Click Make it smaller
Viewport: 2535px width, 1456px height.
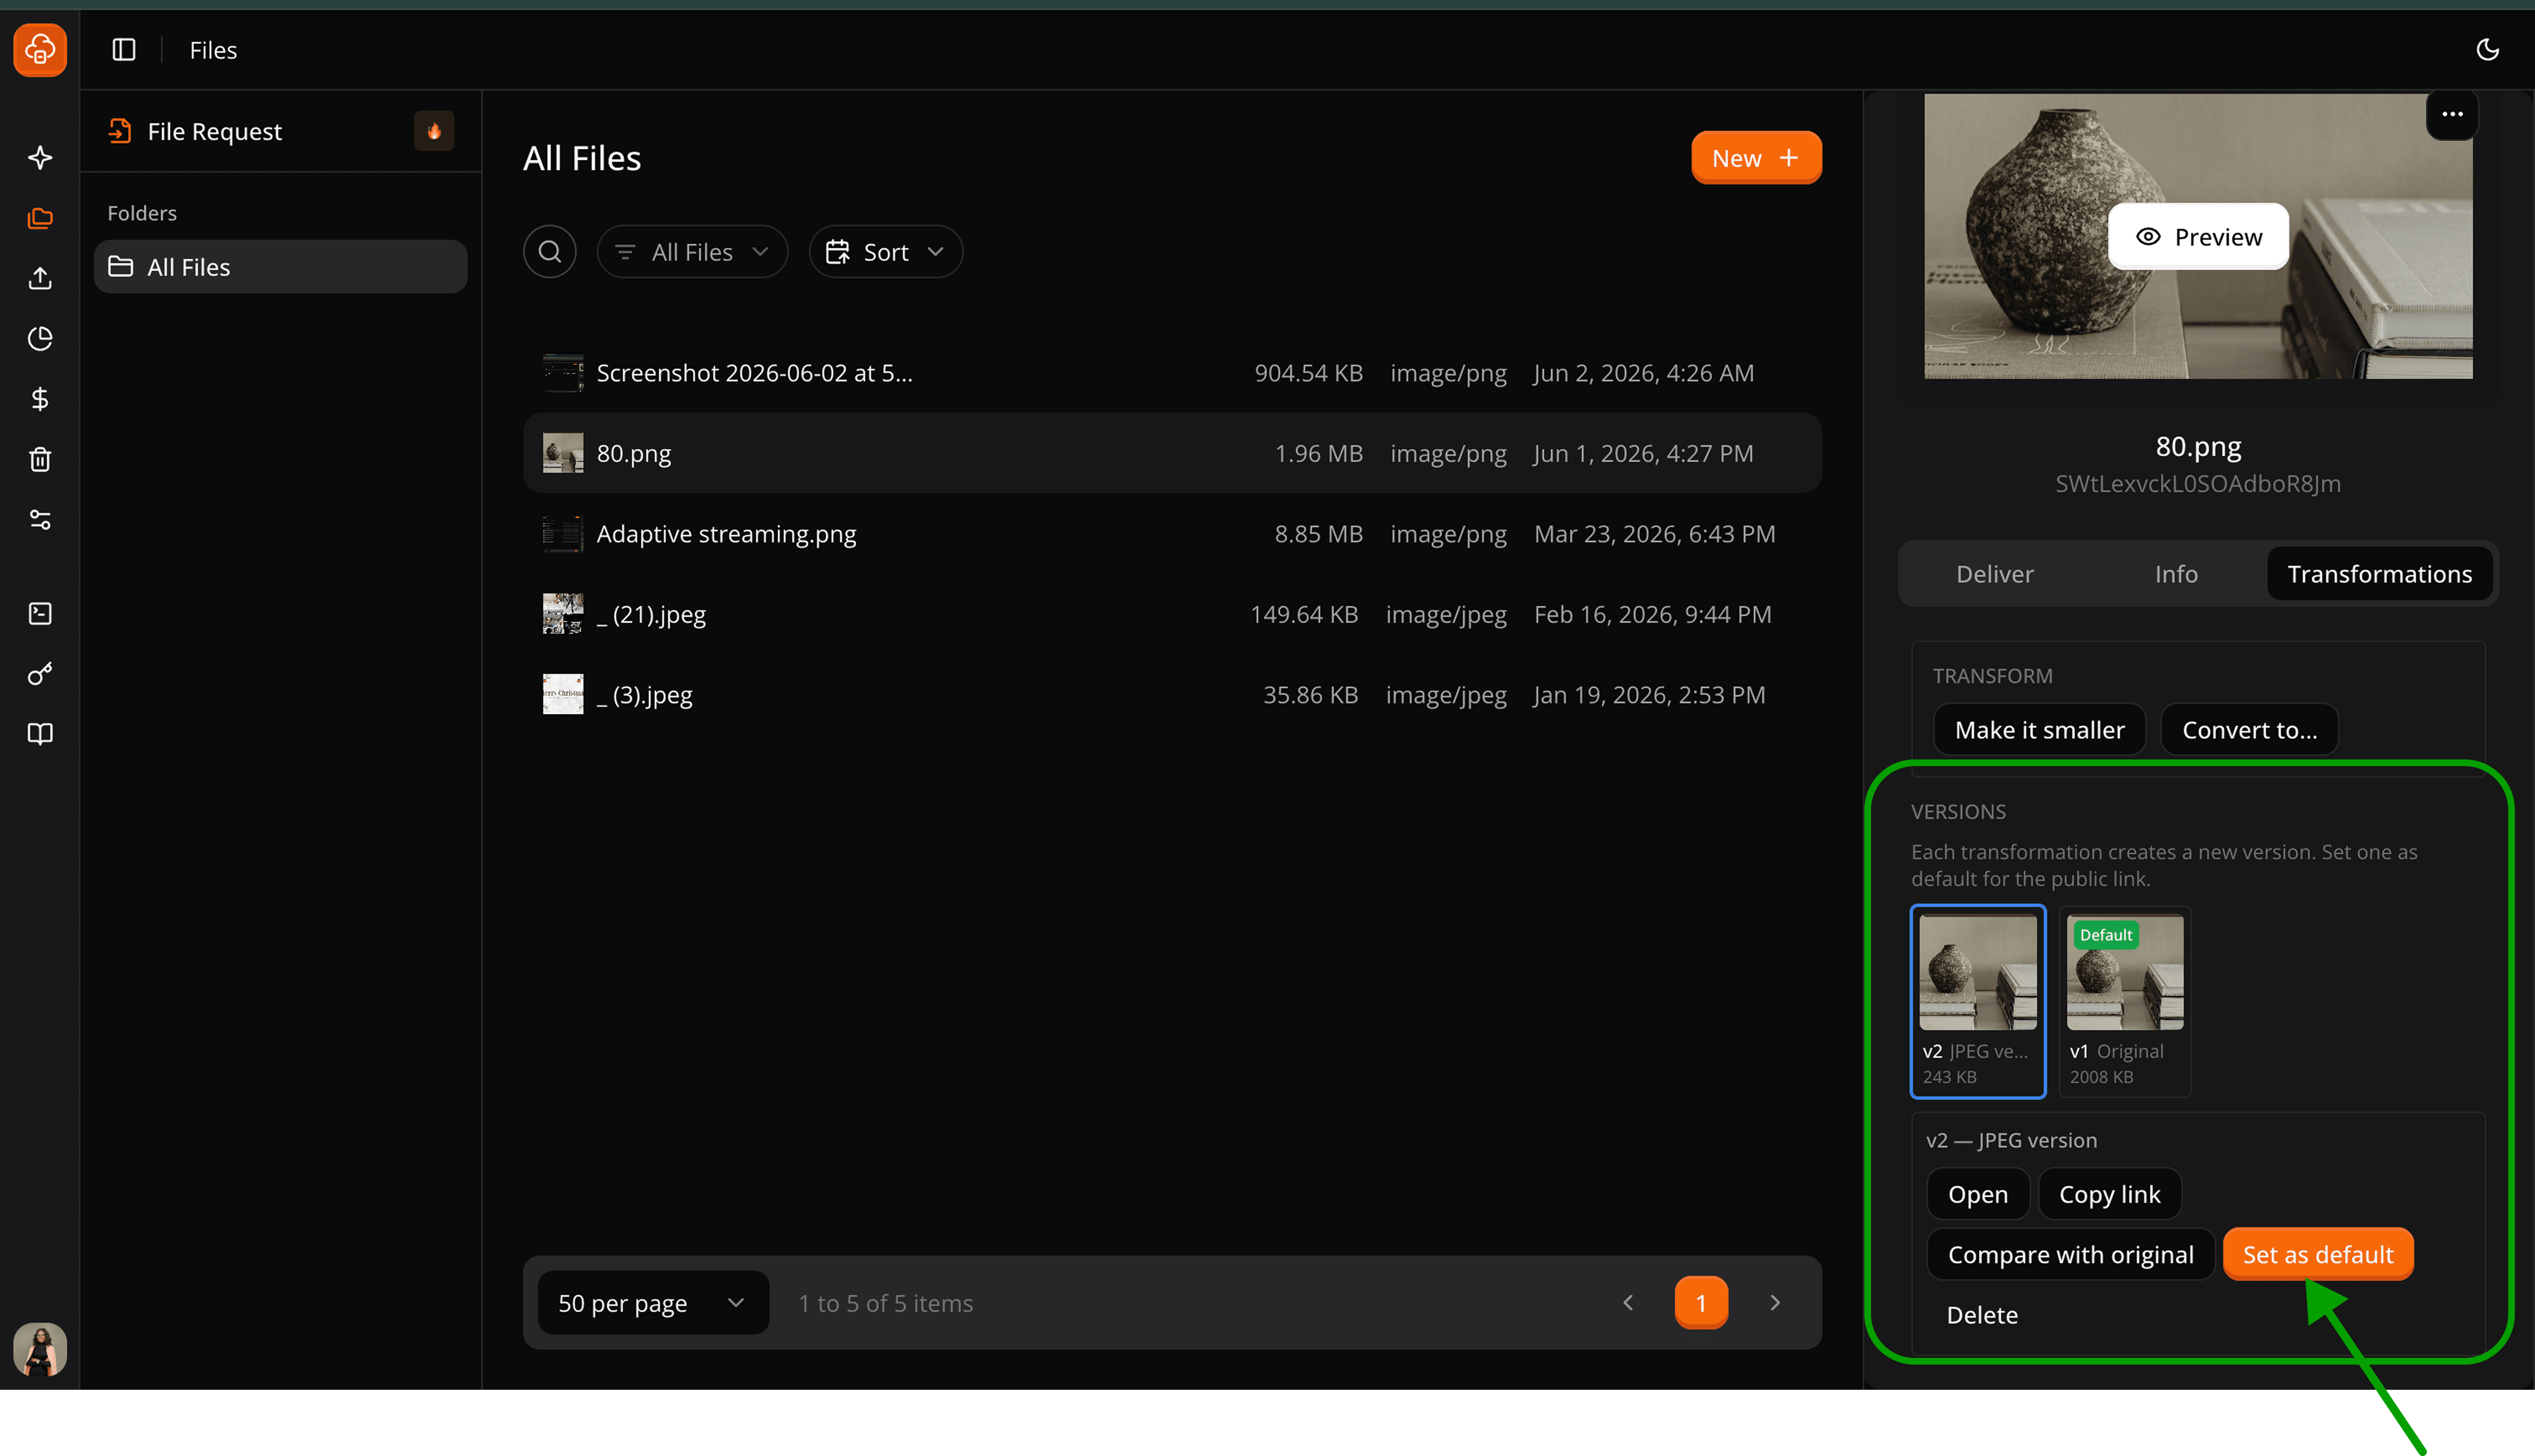2039,730
